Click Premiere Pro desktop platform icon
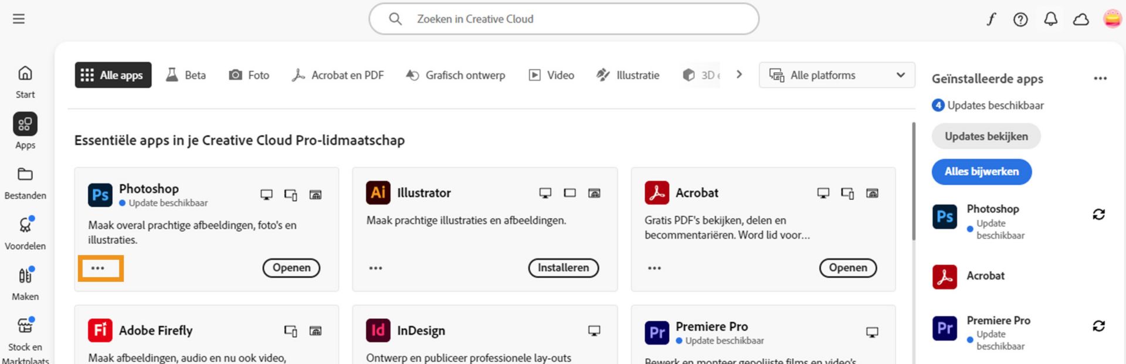Screen dimensions: 1126x364 [872, 333]
